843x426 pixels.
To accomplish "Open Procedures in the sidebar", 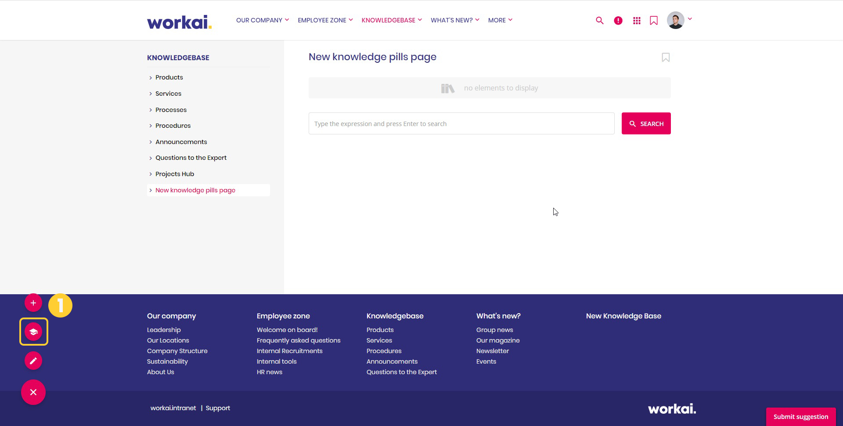I will click(173, 126).
